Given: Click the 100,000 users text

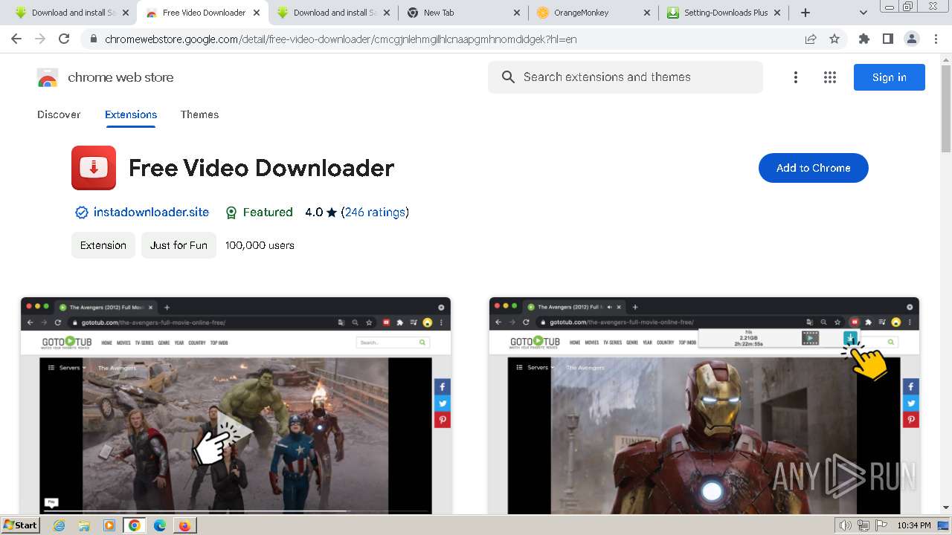Looking at the screenshot, I should tap(260, 245).
